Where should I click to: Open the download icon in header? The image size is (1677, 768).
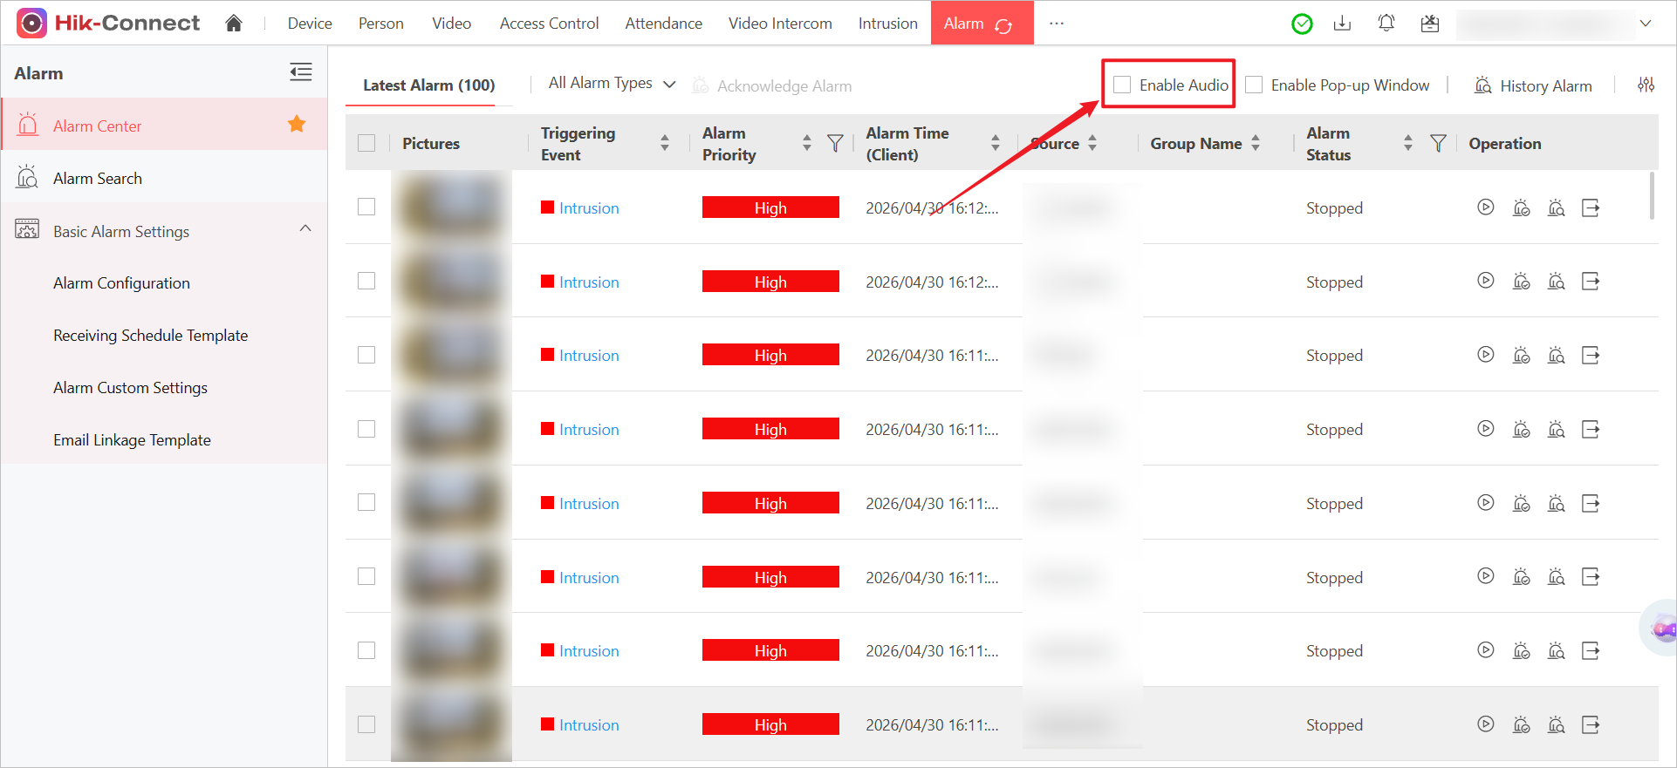[1342, 24]
